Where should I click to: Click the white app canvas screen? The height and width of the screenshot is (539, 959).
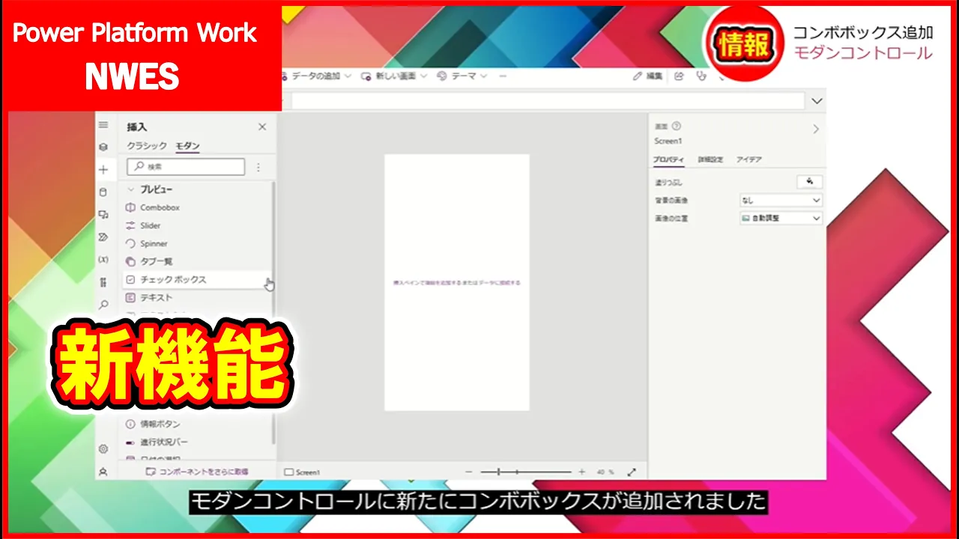pyautogui.click(x=457, y=282)
